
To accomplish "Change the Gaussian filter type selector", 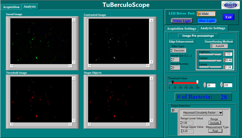I will tap(179, 50).
